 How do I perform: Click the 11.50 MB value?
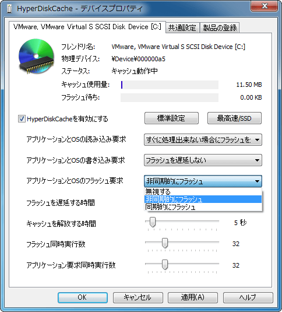pyautogui.click(x=249, y=85)
